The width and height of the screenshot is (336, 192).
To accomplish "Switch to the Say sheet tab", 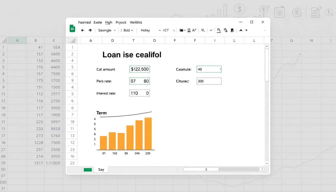I will pyautogui.click(x=101, y=169).
